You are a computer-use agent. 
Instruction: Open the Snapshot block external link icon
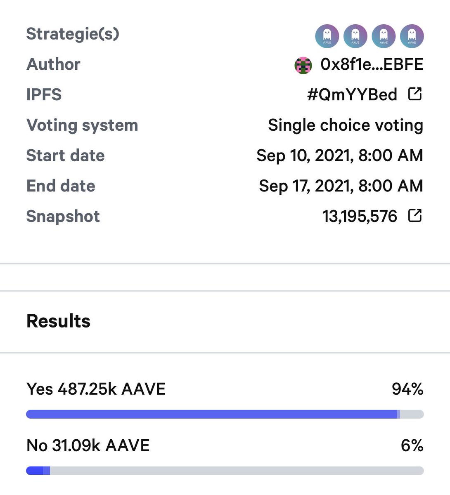click(x=415, y=215)
